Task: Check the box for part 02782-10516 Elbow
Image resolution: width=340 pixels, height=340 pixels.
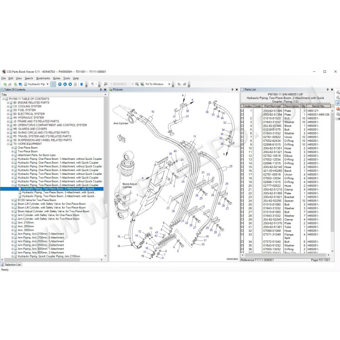Action: pos(242,156)
